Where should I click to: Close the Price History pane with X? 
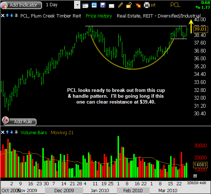click(3, 16)
